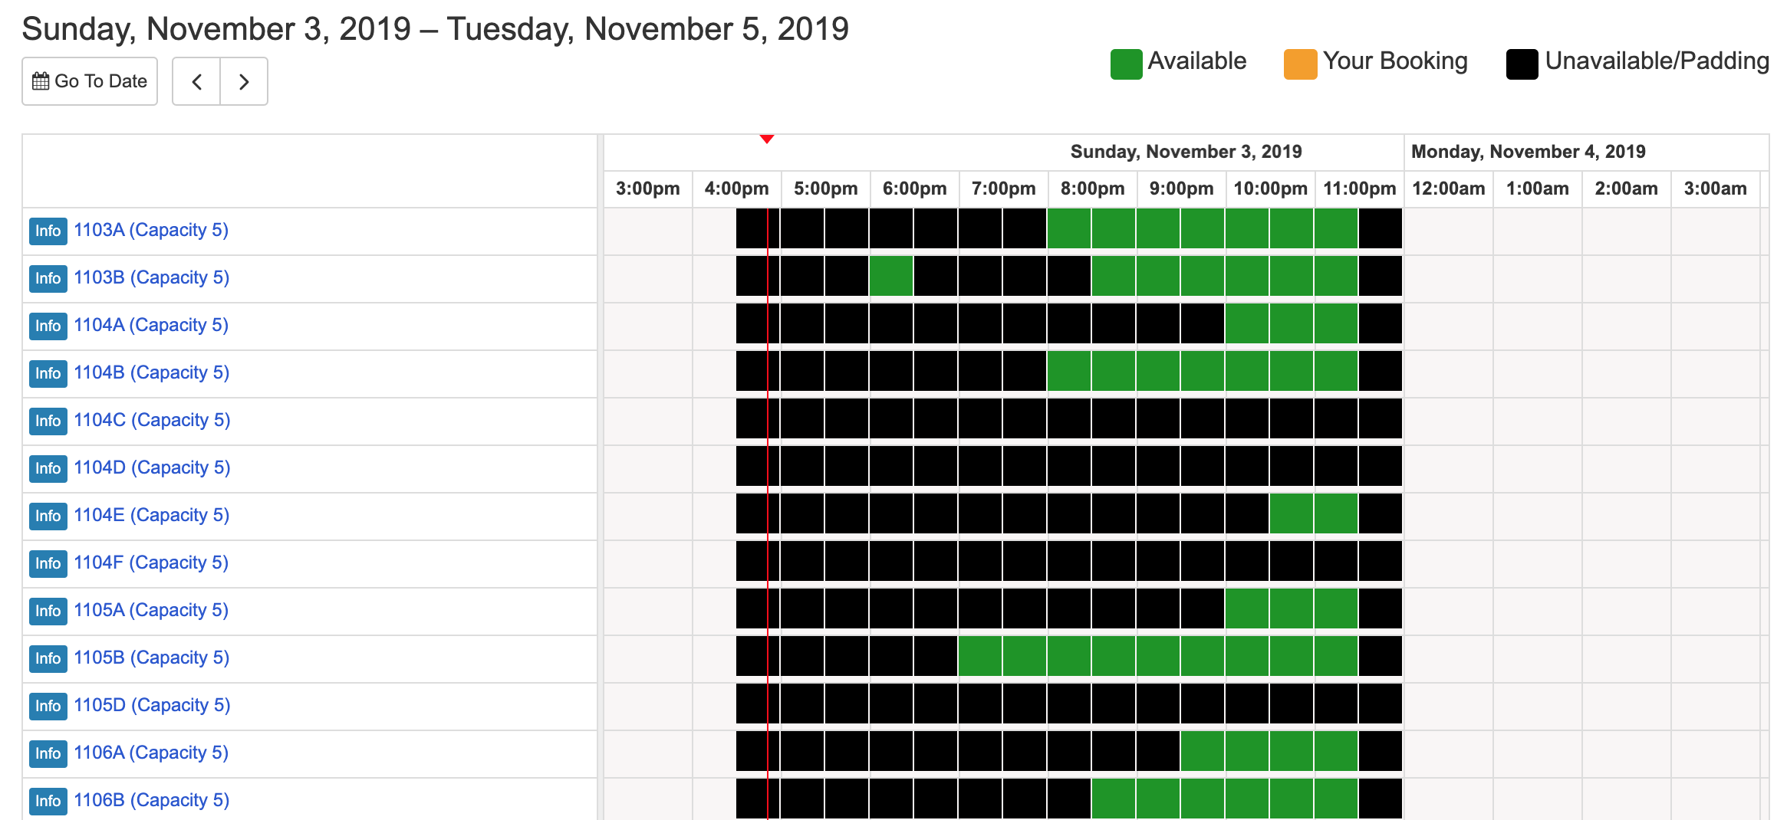Select the 8:00pm available slot for 1103A

(x=1069, y=228)
